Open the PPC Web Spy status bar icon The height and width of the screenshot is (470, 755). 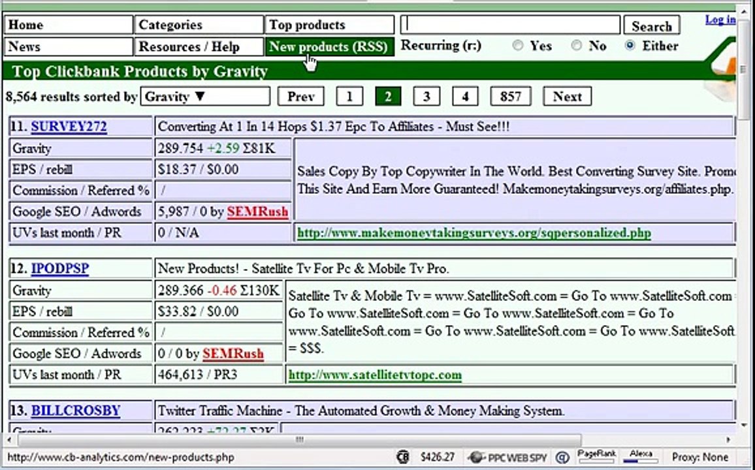click(x=508, y=457)
